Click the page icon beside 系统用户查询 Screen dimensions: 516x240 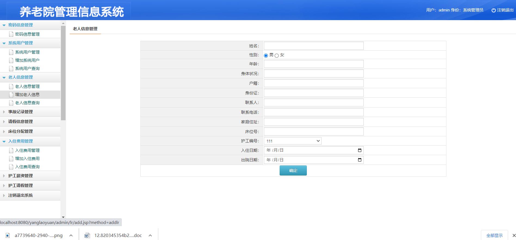pyautogui.click(x=11, y=68)
